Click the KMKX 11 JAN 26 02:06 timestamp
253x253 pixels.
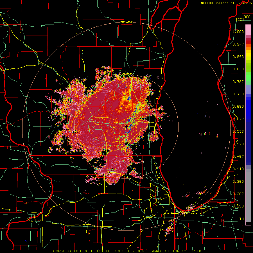click(177, 251)
